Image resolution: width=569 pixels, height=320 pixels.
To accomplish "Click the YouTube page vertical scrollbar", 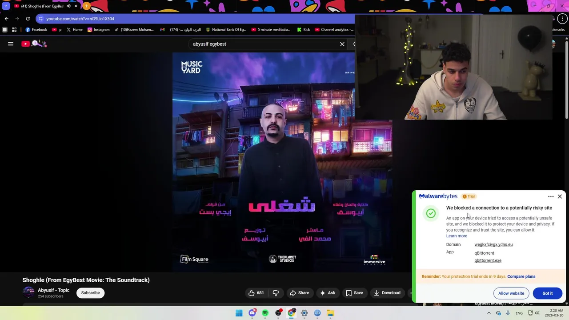I will click(566, 80).
